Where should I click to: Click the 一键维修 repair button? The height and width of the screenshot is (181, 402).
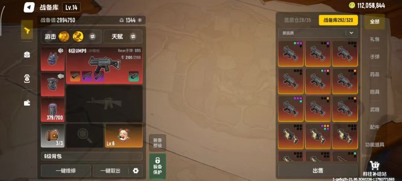tap(66, 171)
